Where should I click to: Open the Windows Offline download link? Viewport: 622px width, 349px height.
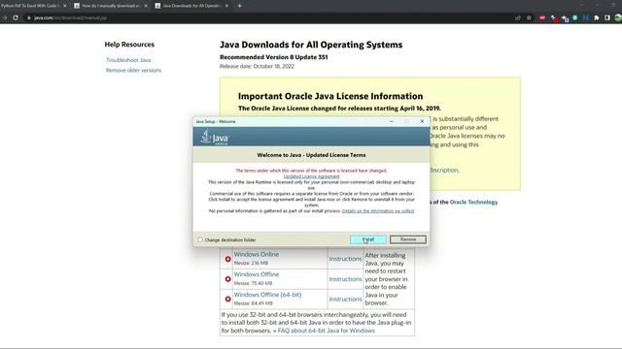click(257, 274)
